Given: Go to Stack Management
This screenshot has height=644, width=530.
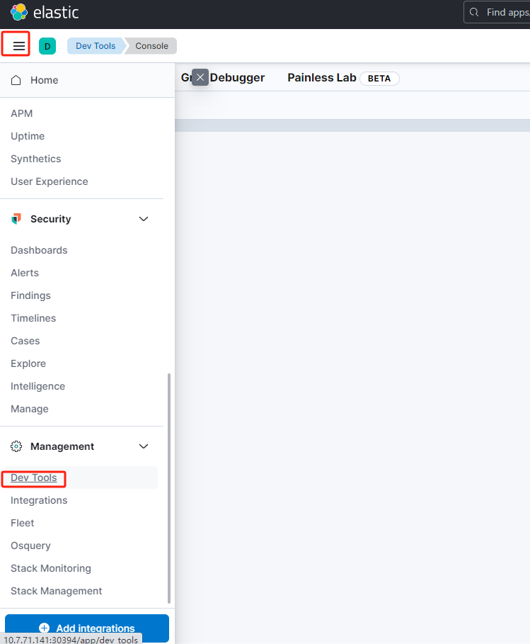Looking at the screenshot, I should tap(56, 591).
